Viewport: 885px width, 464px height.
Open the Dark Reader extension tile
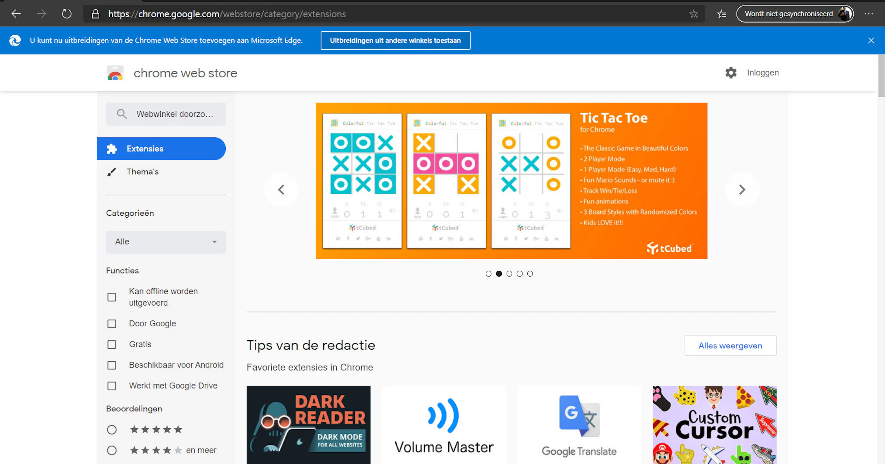pos(308,425)
